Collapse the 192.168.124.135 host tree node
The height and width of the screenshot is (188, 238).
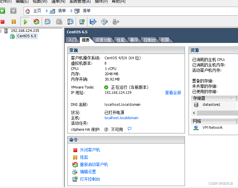click(x=0, y=31)
